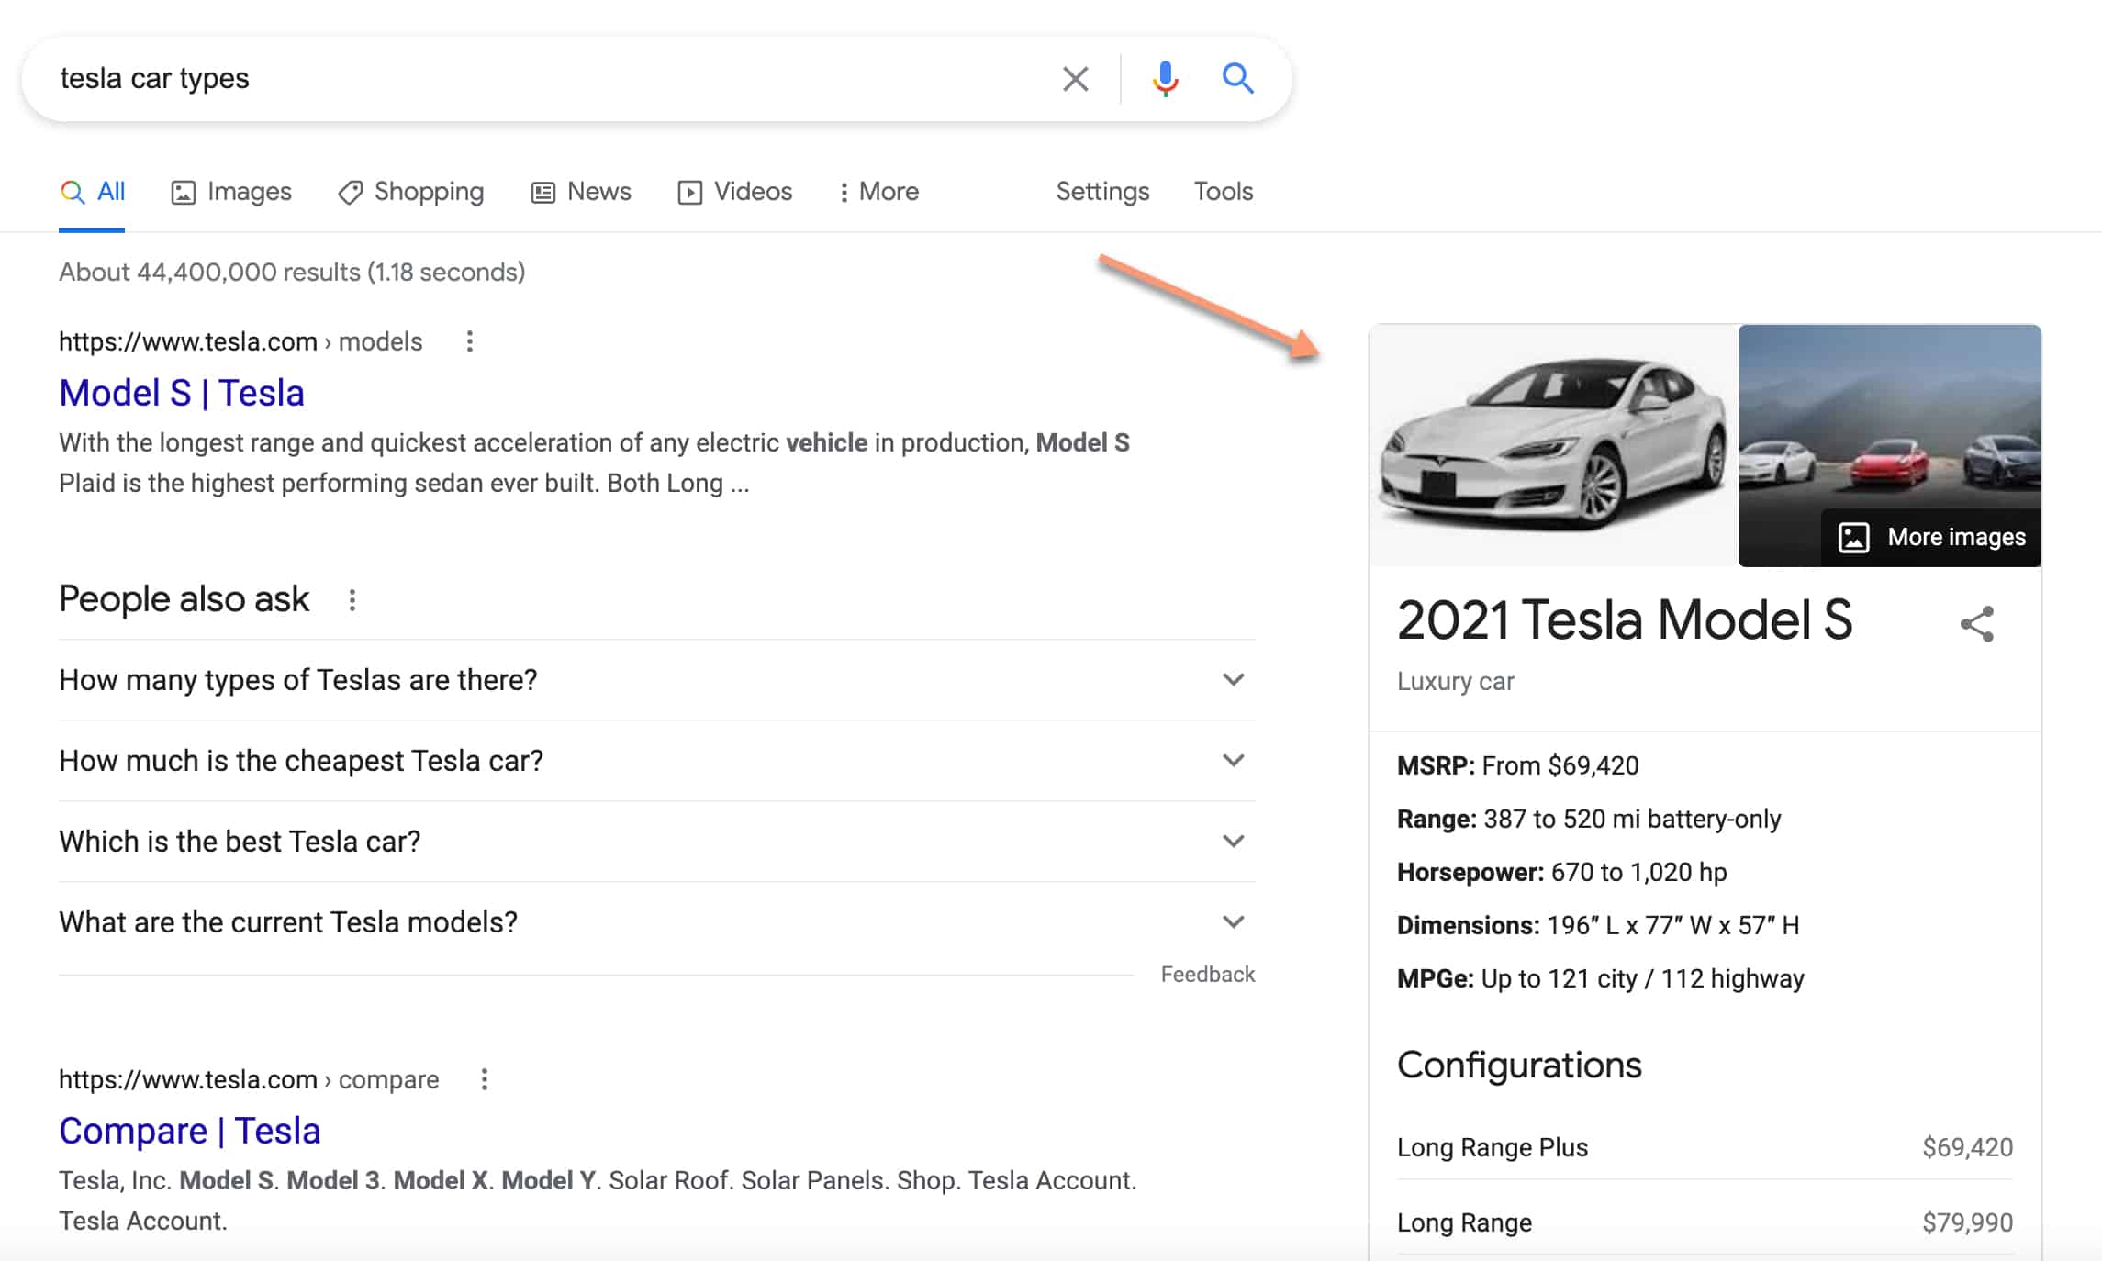Visit the tesla.com compare URL breadcrumb
Image resolution: width=2102 pixels, height=1261 pixels.
249,1079
